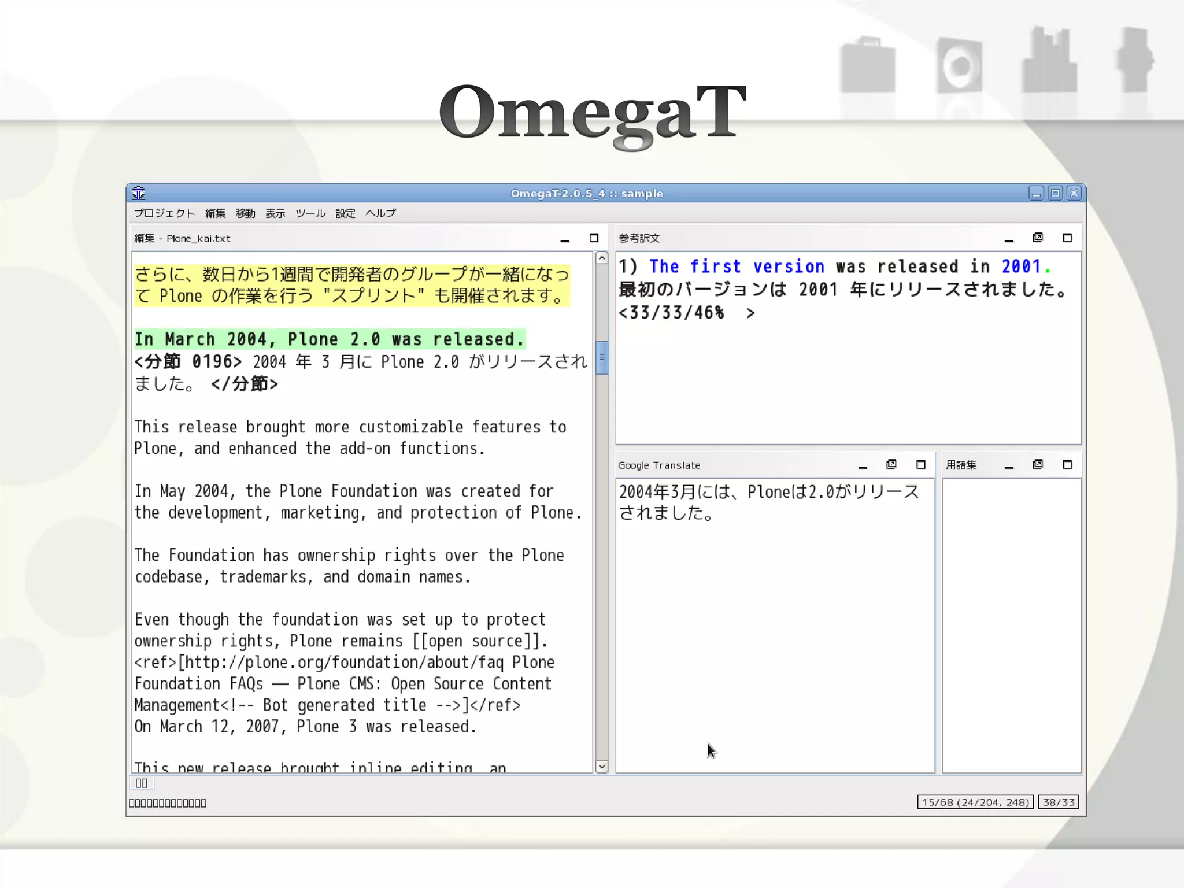
Task: Minimize the 参考訳文 fuzzy matches pane
Action: (1009, 239)
